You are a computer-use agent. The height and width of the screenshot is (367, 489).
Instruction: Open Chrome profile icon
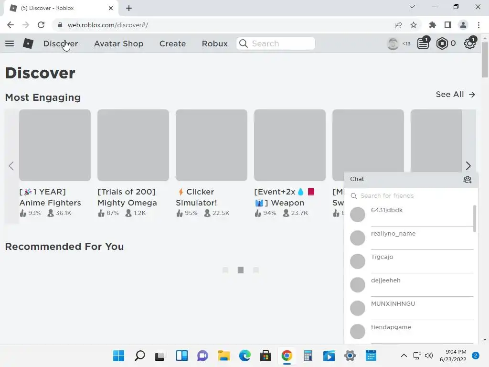tap(463, 25)
